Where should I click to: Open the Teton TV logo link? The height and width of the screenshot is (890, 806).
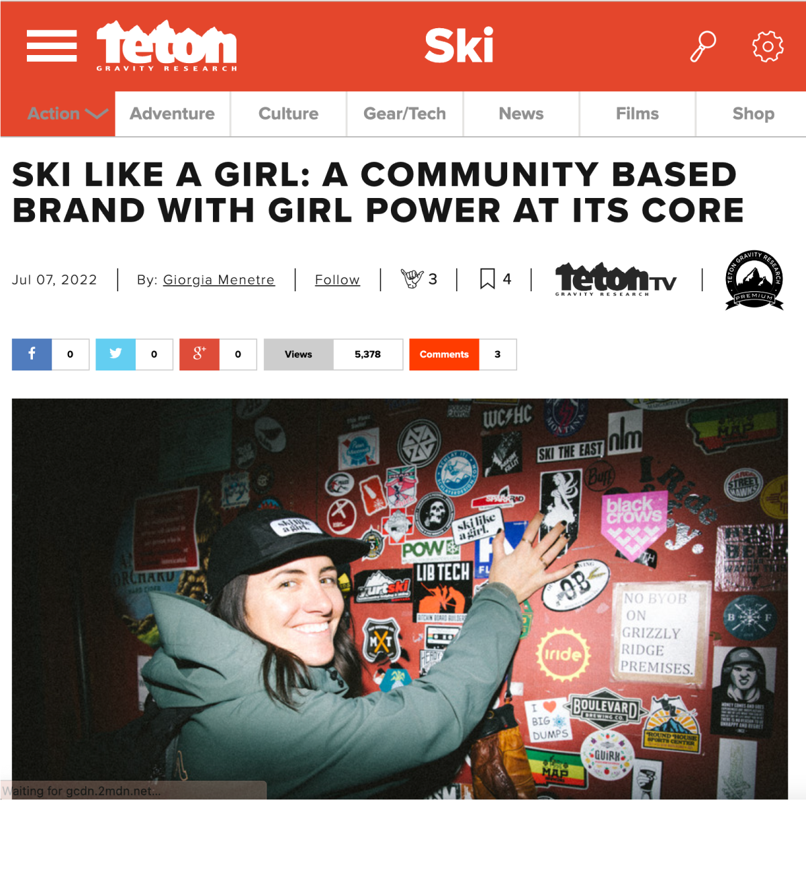pyautogui.click(x=616, y=279)
